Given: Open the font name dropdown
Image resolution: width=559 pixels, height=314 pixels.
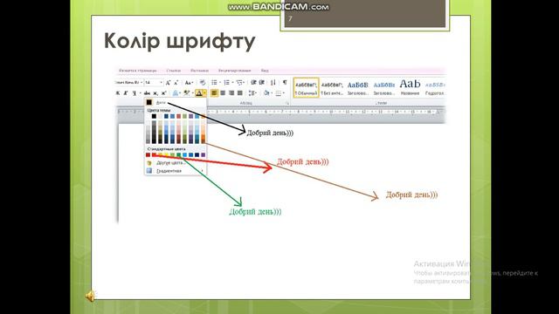Looking at the screenshot, I should pos(141,83).
